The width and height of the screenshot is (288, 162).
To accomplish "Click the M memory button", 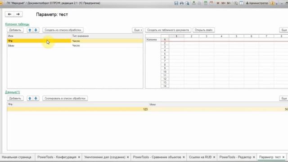I will click(218, 3).
